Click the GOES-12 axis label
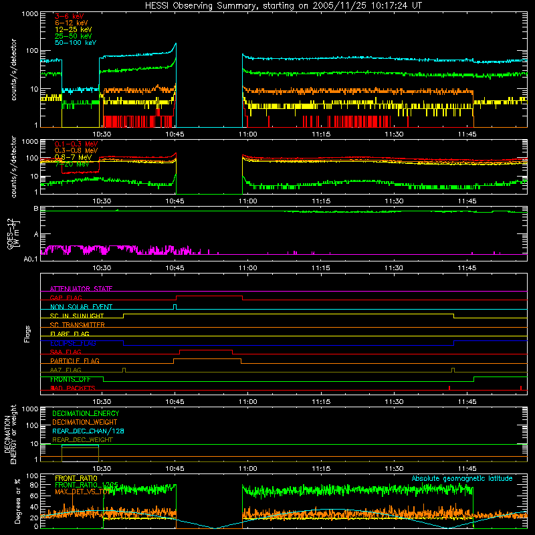 coord(13,233)
